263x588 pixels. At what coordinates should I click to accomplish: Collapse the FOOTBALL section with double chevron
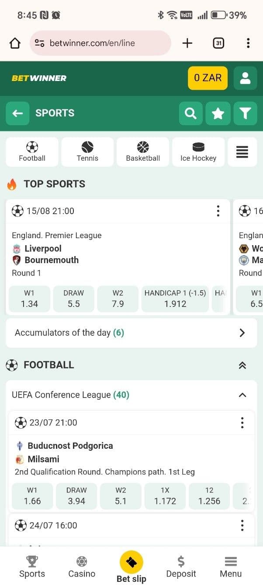click(x=242, y=365)
